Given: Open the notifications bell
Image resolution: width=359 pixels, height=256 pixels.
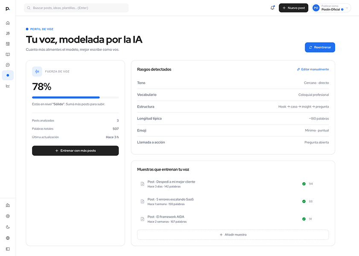Looking at the screenshot, I should click(x=272, y=8).
